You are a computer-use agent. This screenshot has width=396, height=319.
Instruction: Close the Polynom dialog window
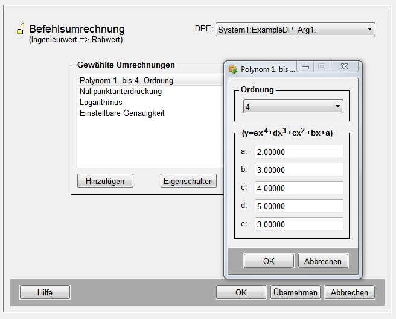pyautogui.click(x=343, y=68)
